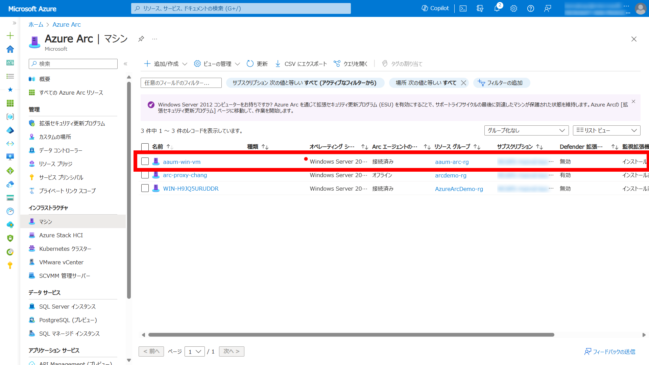Open All services list icon in sidebar
Image resolution: width=649 pixels, height=365 pixels.
(10, 76)
